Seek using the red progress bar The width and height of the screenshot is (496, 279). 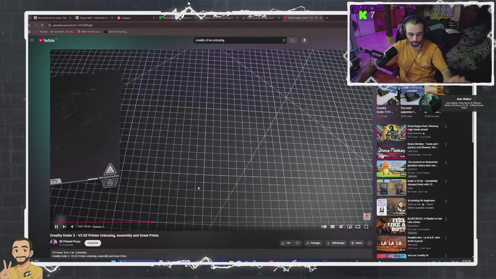click(211, 222)
